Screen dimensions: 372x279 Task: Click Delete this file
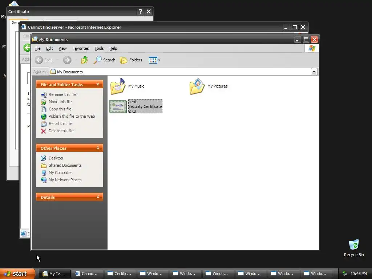(61, 131)
